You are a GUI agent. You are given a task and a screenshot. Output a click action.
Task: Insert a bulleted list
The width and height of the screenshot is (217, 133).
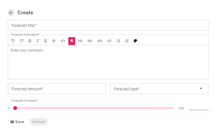click(x=119, y=41)
